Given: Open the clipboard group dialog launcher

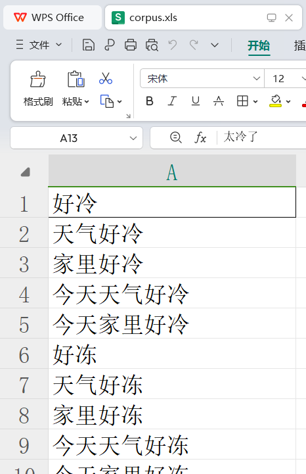Looking at the screenshot, I should click(x=129, y=116).
